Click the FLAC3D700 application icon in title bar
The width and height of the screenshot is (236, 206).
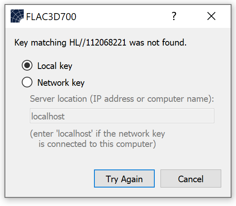point(17,16)
